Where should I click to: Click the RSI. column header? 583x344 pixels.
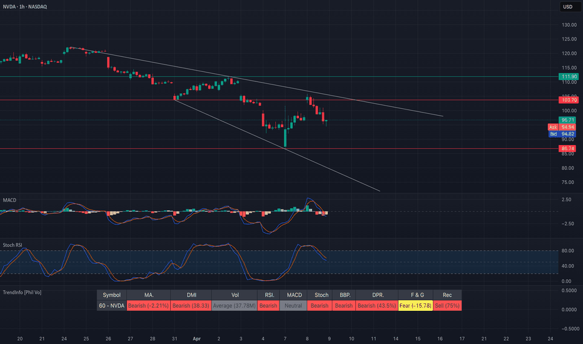pos(268,295)
